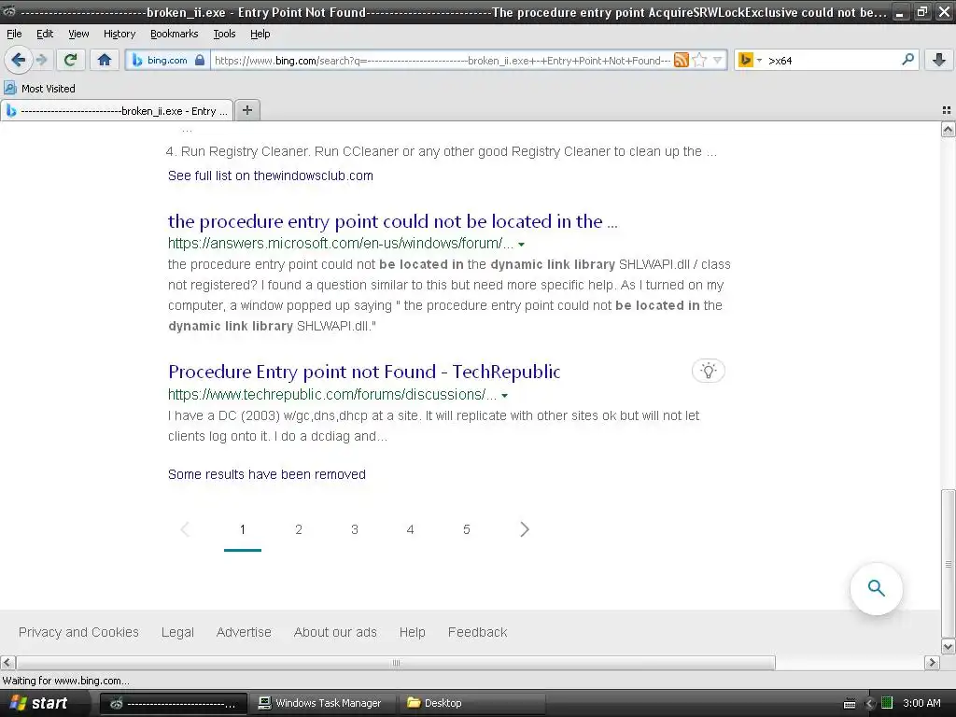956x717 pixels.
Task: Click the techrepublic.com forums result URL
Action: (332, 395)
